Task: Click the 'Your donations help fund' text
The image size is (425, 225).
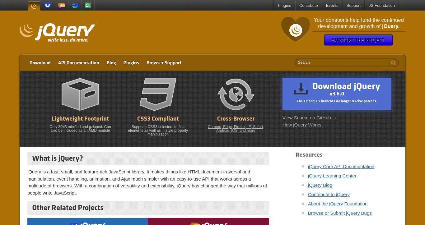Action: [359, 23]
